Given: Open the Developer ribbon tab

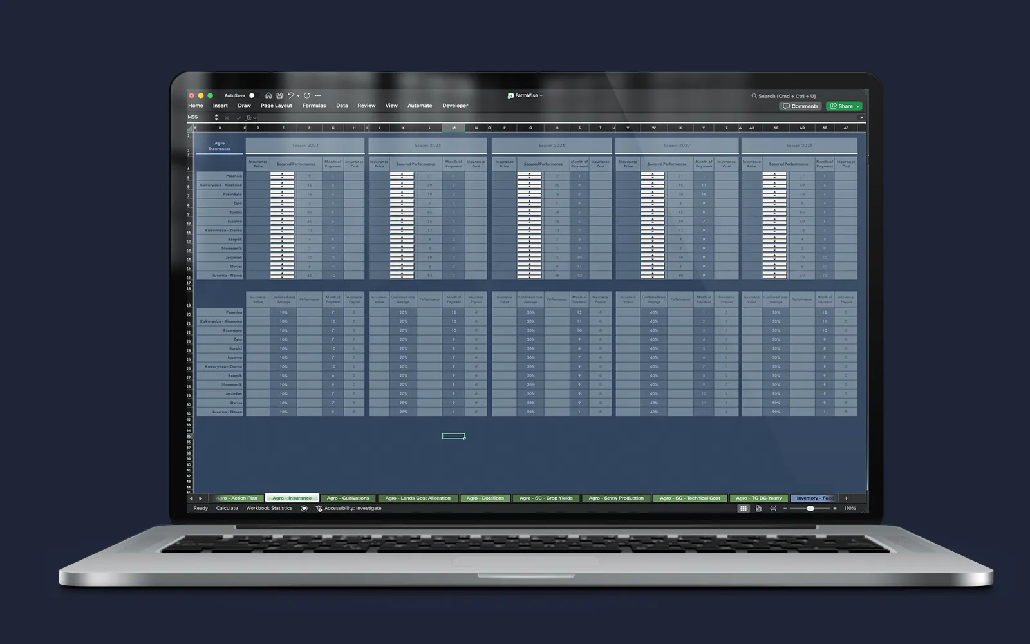Looking at the screenshot, I should point(455,106).
